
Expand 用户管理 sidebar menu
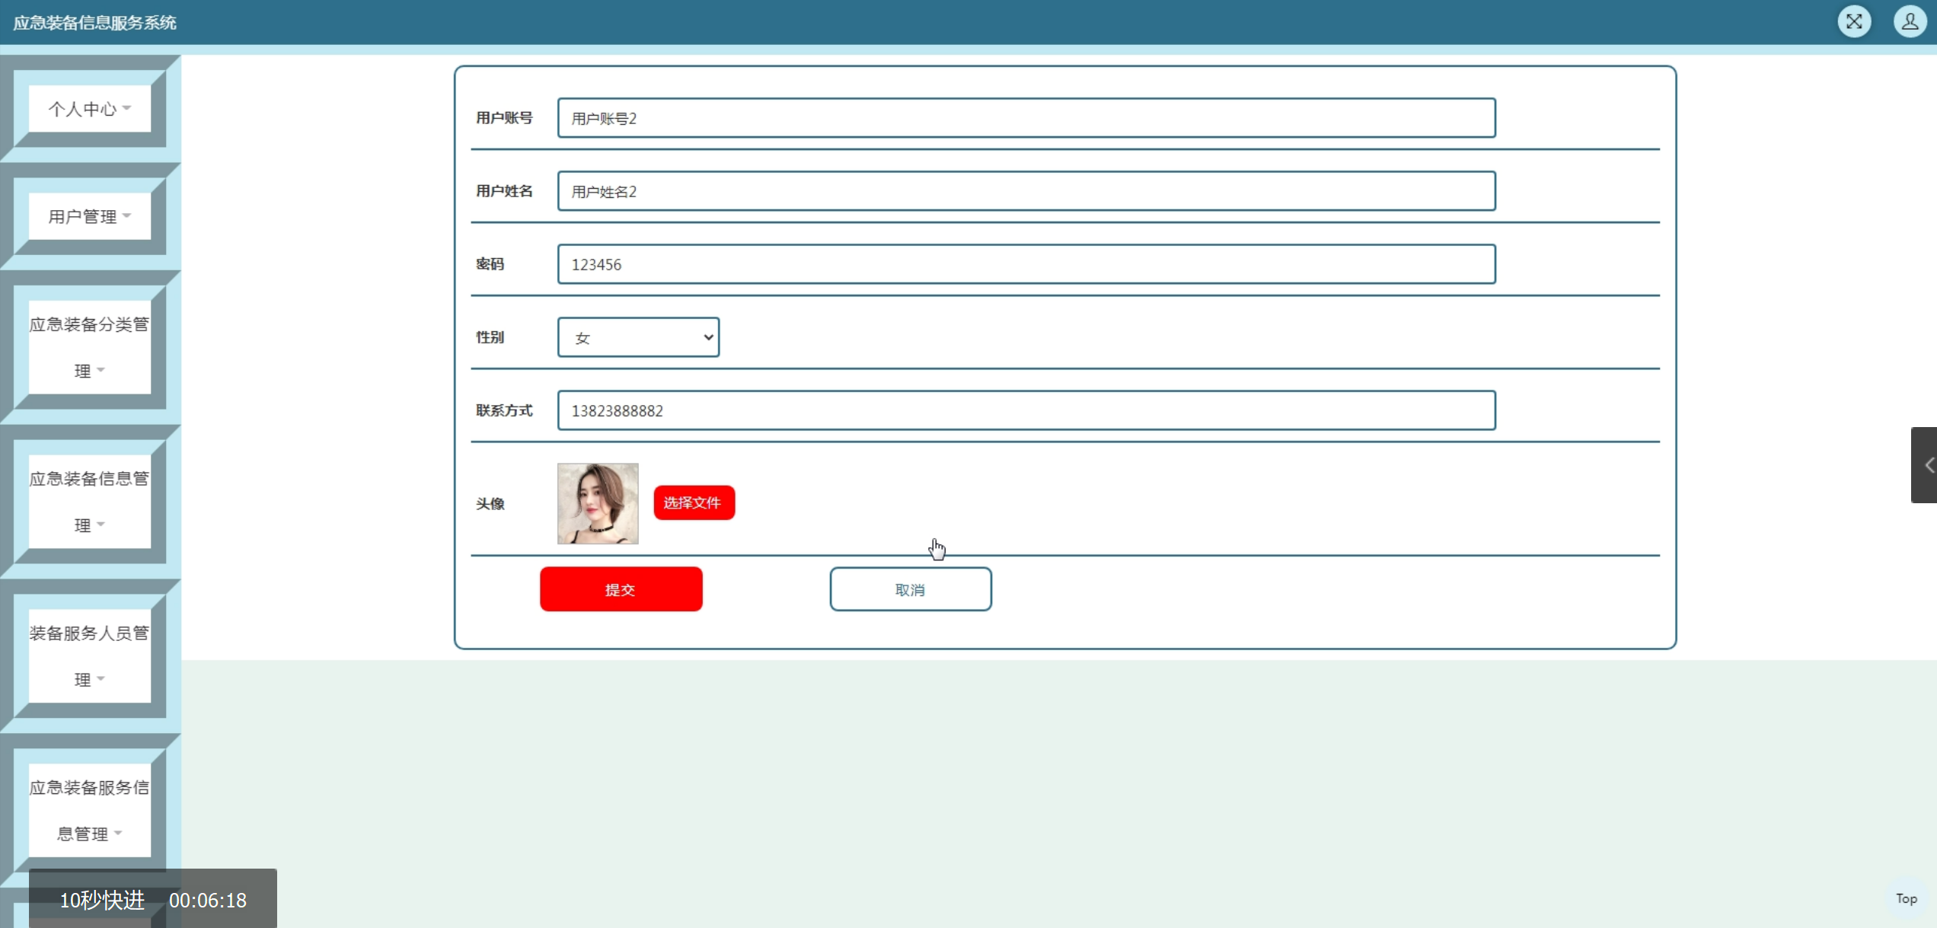pos(89,216)
